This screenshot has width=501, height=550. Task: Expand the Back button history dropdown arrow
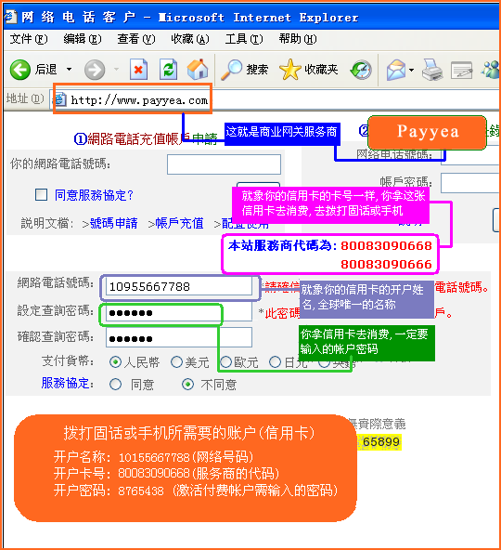coord(69,70)
